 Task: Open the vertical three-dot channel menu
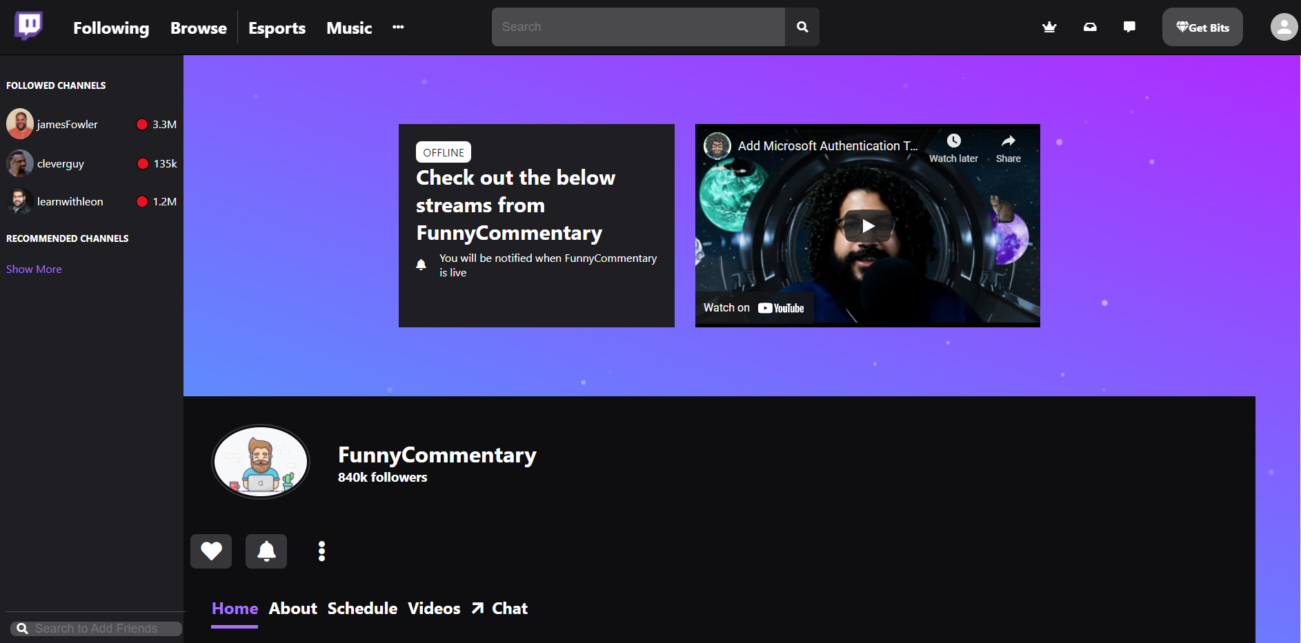click(321, 551)
